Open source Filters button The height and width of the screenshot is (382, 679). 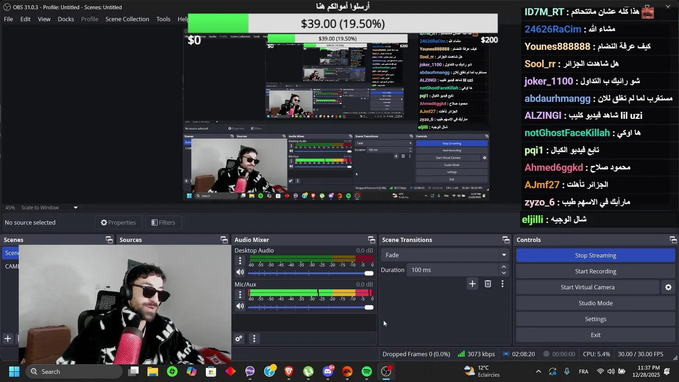coord(163,222)
